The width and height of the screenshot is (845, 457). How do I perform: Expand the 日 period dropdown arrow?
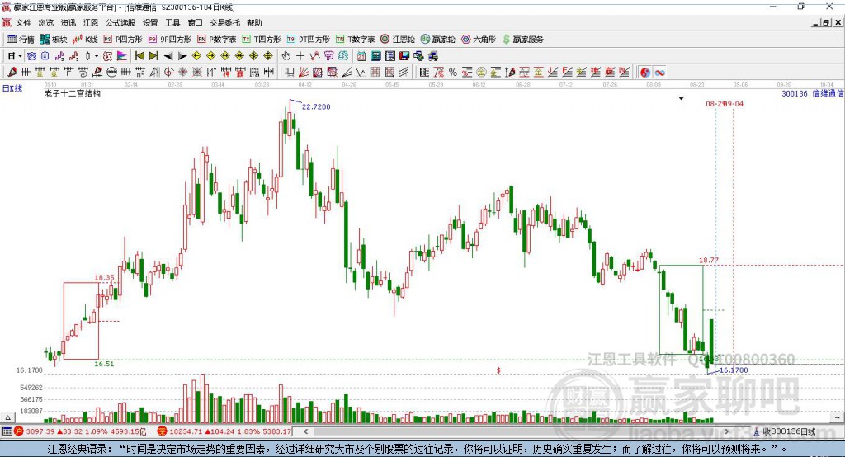click(20, 56)
